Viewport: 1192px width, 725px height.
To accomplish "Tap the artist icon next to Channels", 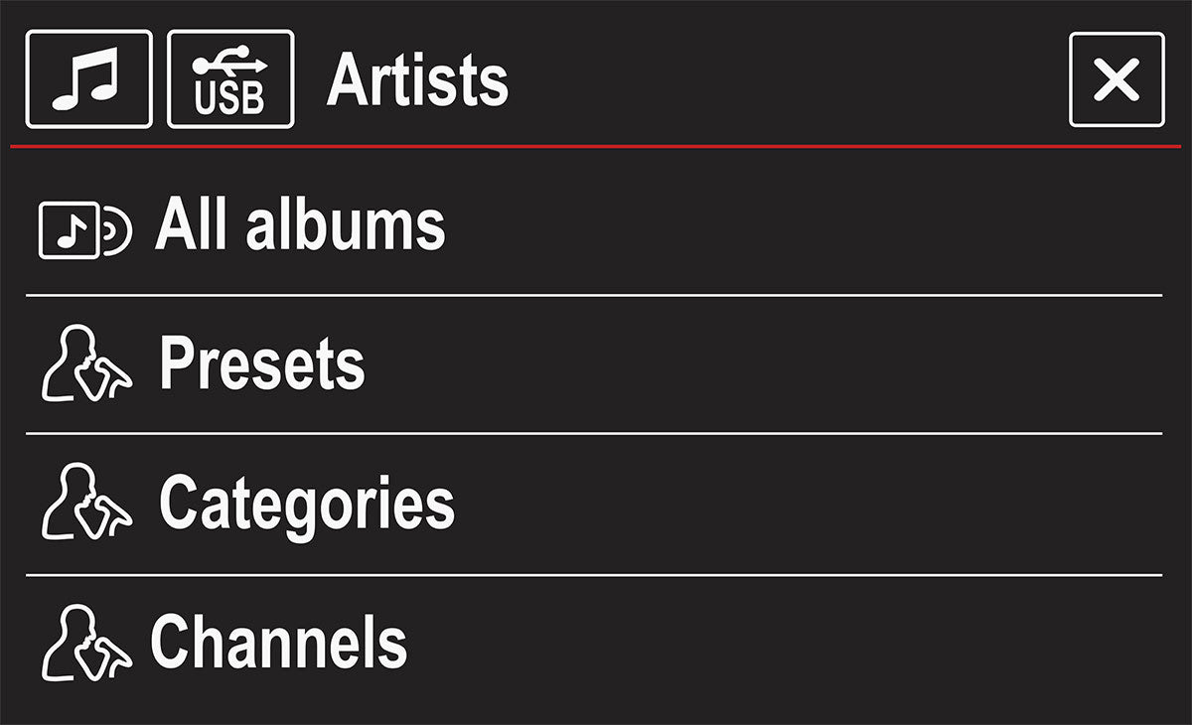I will [87, 643].
